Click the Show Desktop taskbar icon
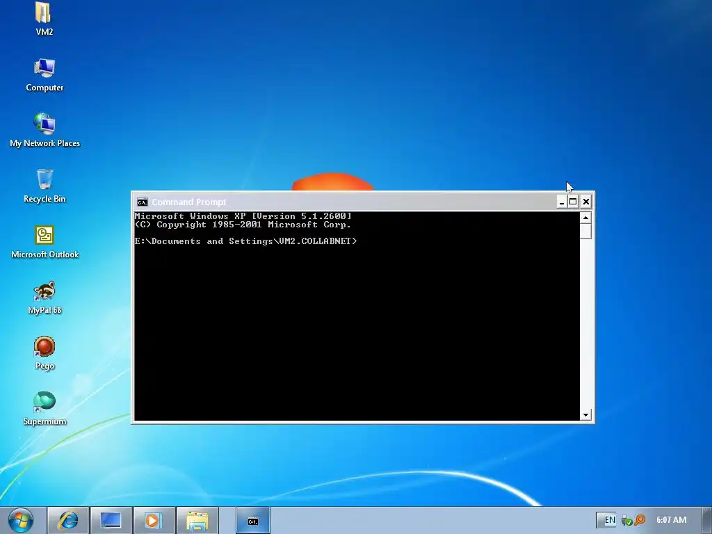Image resolution: width=712 pixels, height=534 pixels. [x=111, y=520]
